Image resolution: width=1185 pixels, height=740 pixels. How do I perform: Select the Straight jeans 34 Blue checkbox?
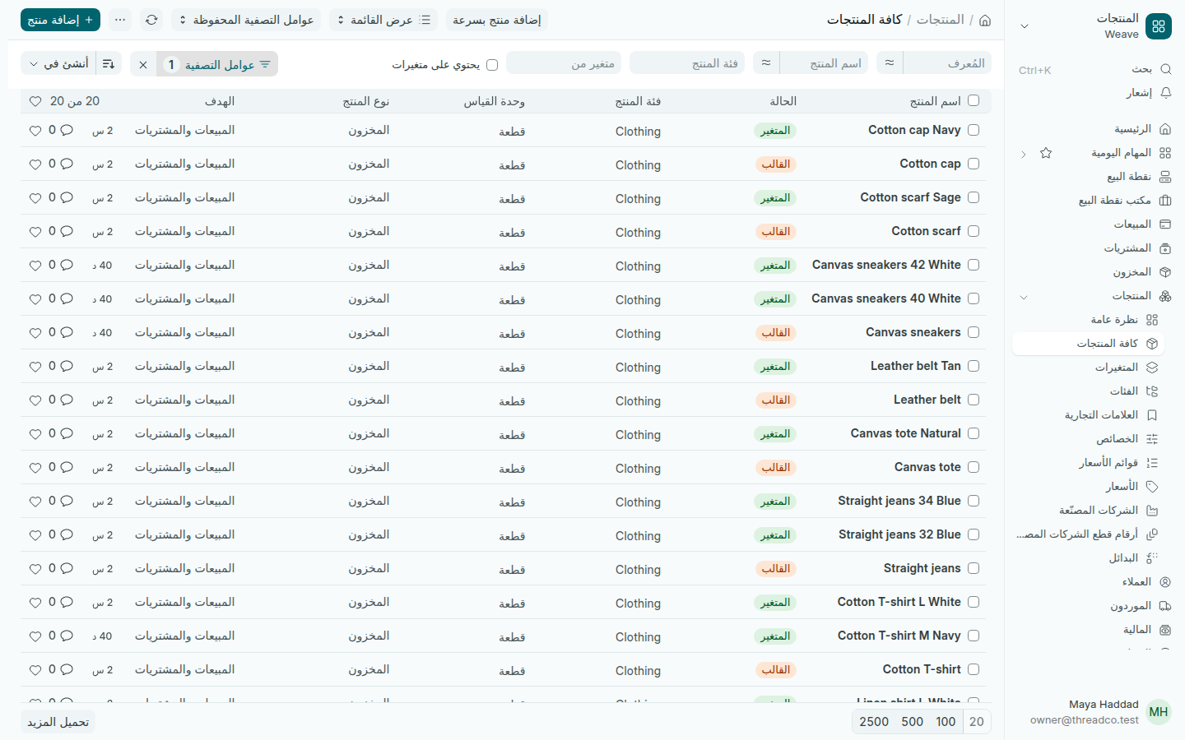click(974, 501)
